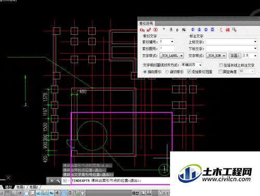Insert circled number symbol
260x196 pixels.
(x=155, y=30)
